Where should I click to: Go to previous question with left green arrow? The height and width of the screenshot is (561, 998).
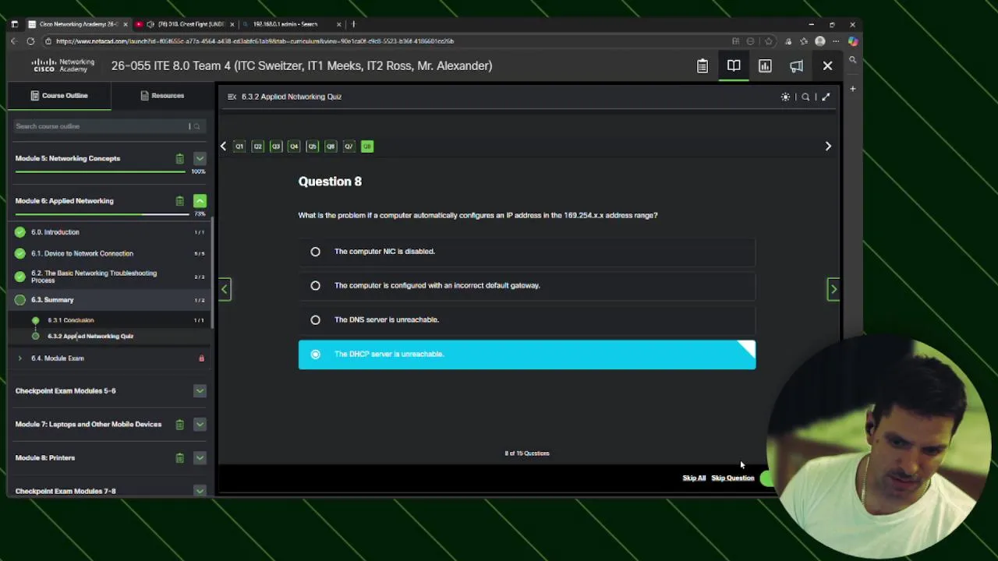tap(225, 290)
